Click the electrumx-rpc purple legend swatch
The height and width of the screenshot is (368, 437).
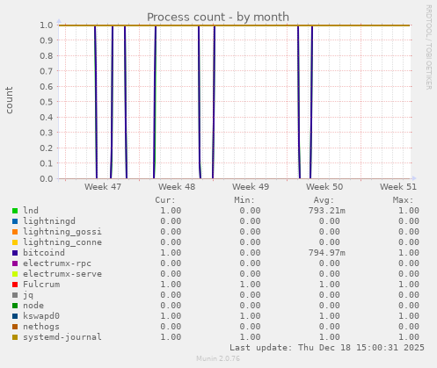[15, 263]
